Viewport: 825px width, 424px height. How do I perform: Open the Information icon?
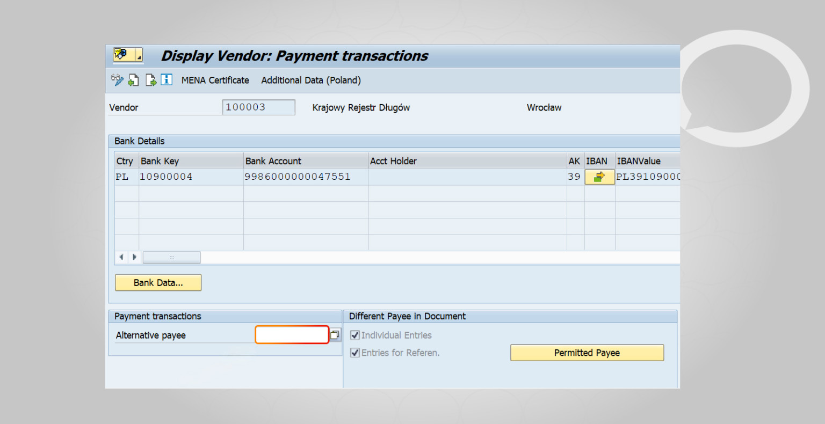pyautogui.click(x=167, y=79)
